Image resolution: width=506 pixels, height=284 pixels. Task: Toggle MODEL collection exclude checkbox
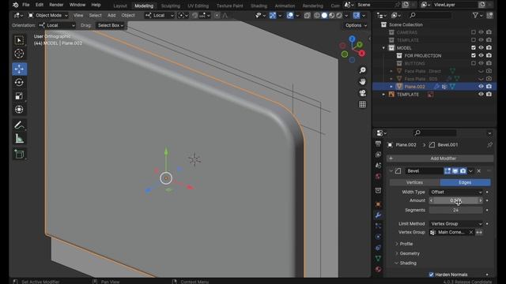[474, 47]
